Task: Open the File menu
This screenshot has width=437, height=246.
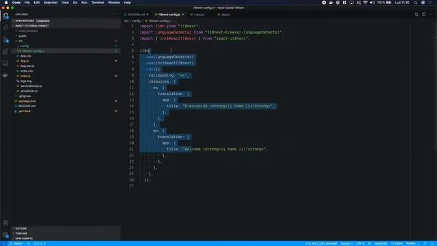Action: tap(27, 3)
